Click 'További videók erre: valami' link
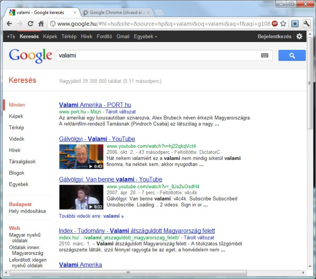316x279 pixels. point(91,216)
